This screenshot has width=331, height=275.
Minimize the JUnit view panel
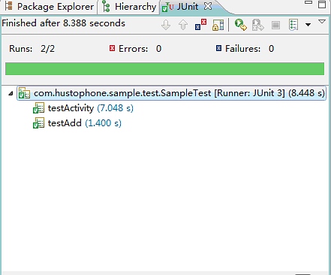[308, 2]
